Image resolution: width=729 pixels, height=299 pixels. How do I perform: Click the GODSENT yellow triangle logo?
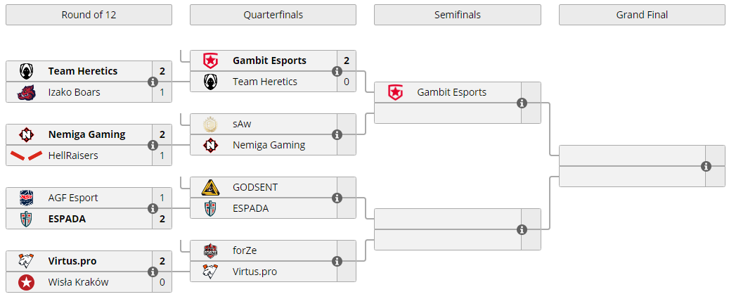210,187
